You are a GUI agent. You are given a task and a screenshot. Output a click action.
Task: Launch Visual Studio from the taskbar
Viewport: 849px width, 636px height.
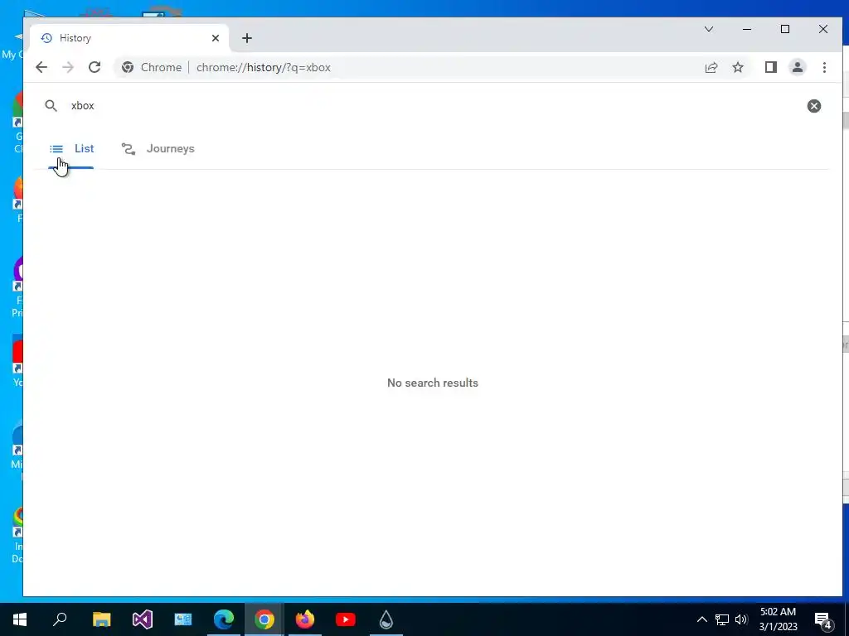(x=143, y=619)
